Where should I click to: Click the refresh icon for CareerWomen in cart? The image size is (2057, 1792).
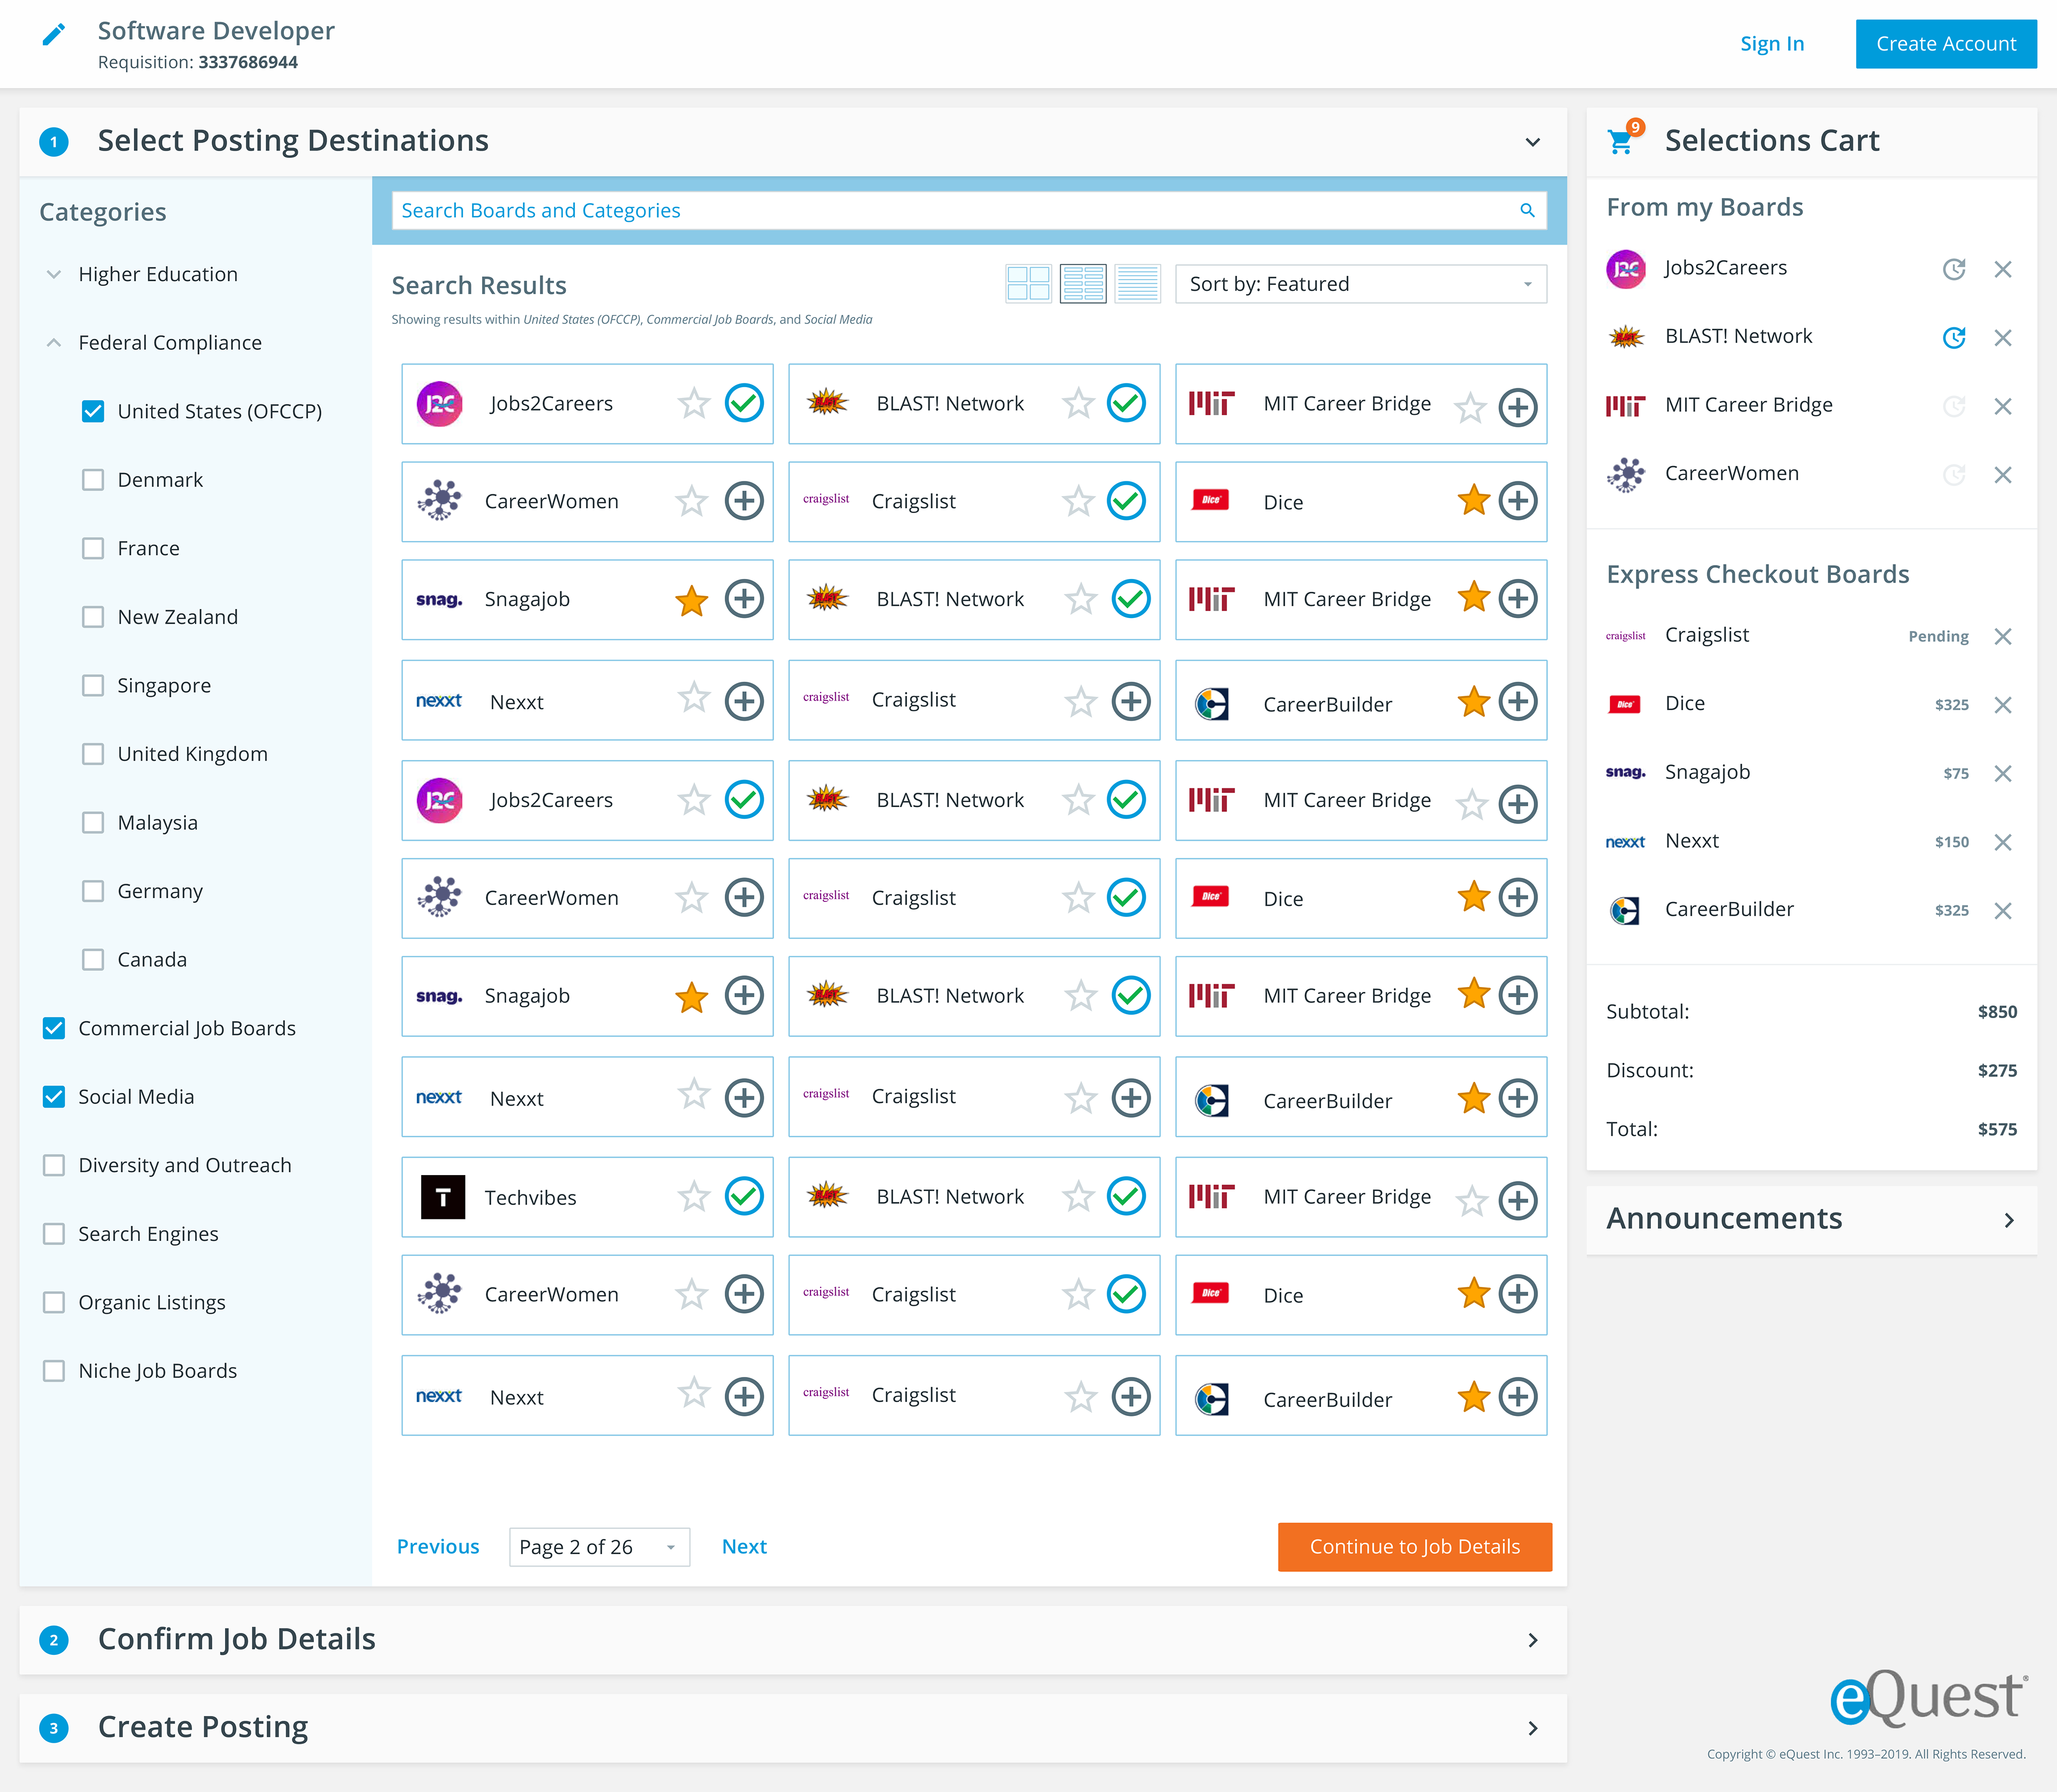[x=1954, y=475]
